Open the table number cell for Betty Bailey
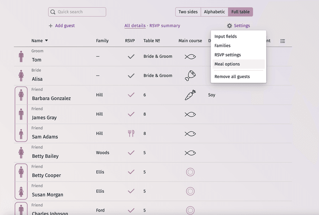Screen dimensions: 319x215 click(145, 153)
